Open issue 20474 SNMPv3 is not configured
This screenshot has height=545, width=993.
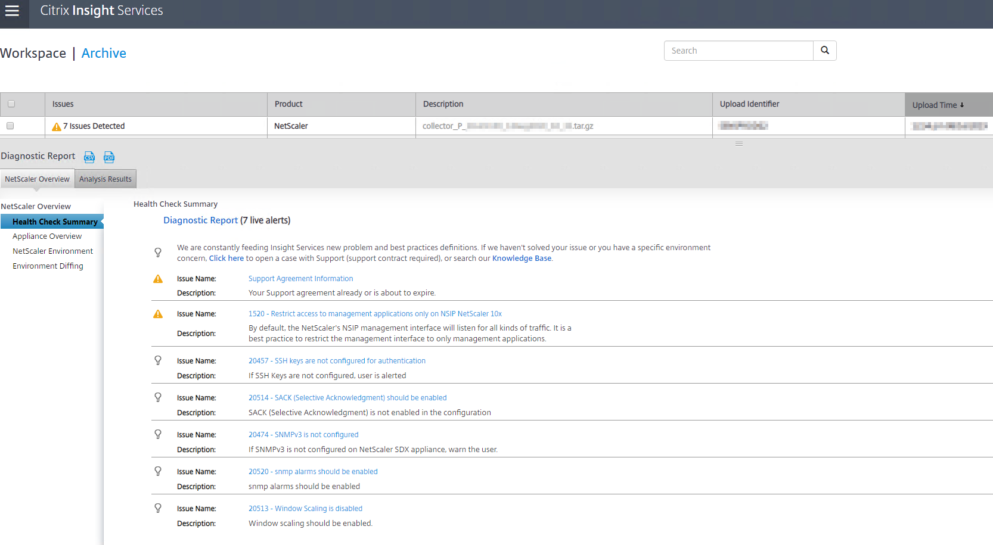(x=303, y=435)
